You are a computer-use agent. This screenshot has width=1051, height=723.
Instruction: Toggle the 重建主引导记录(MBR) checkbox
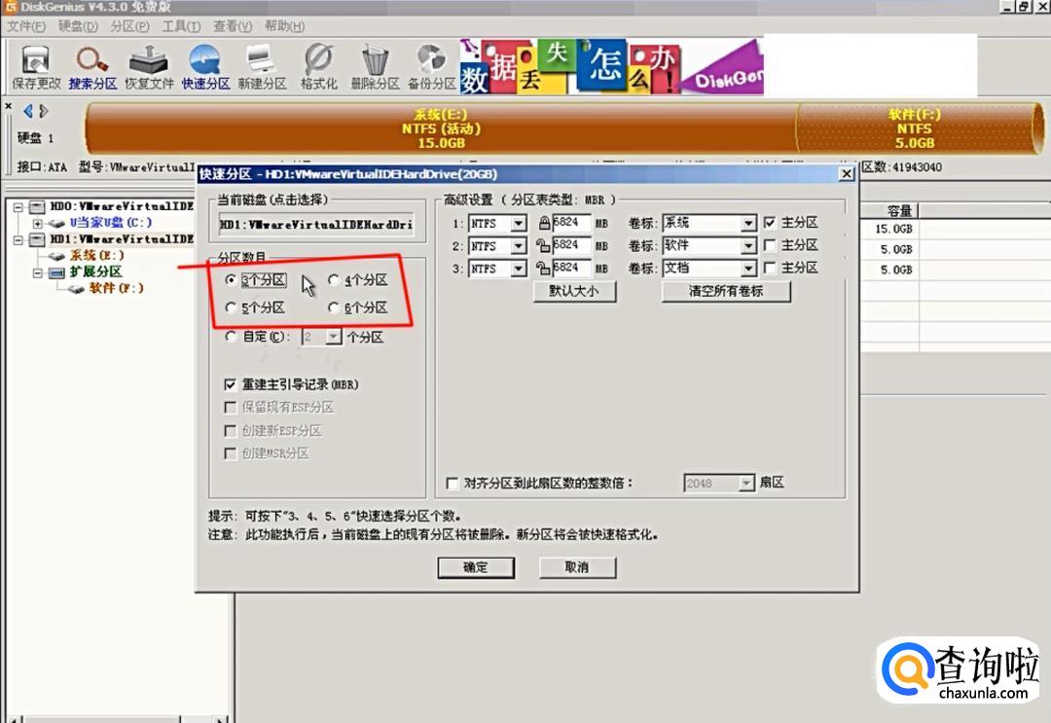230,384
